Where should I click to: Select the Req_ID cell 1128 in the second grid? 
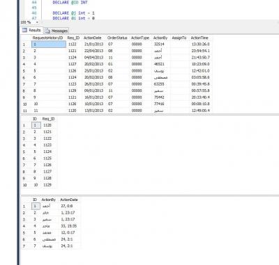pyautogui.click(x=48, y=178)
